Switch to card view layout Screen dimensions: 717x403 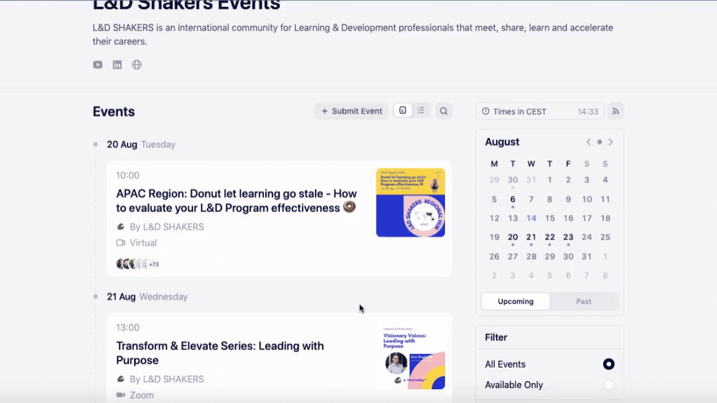pos(403,111)
